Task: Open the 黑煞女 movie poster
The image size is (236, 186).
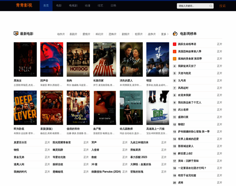Action: pyautogui.click(x=25, y=59)
